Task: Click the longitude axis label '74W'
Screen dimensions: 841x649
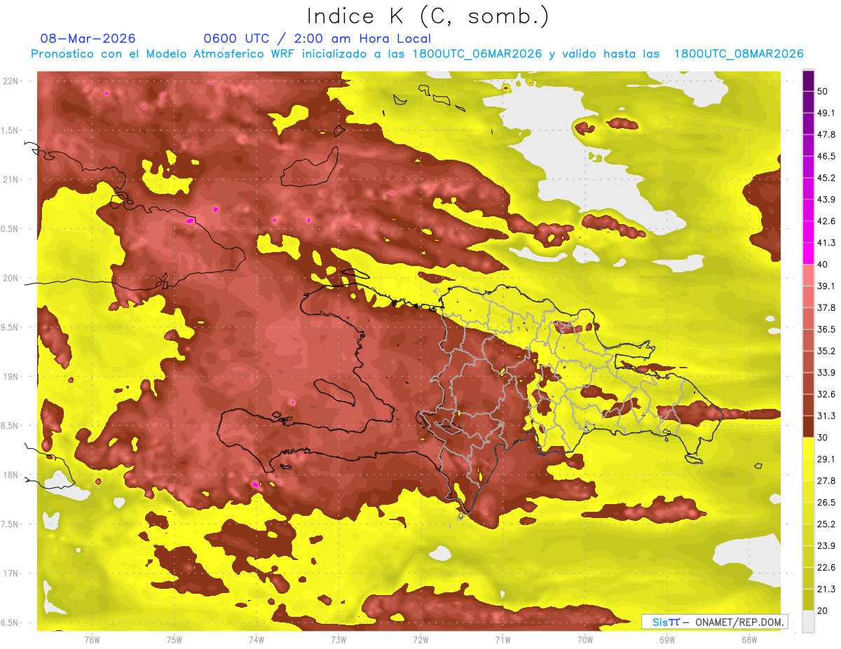Action: [x=257, y=639]
